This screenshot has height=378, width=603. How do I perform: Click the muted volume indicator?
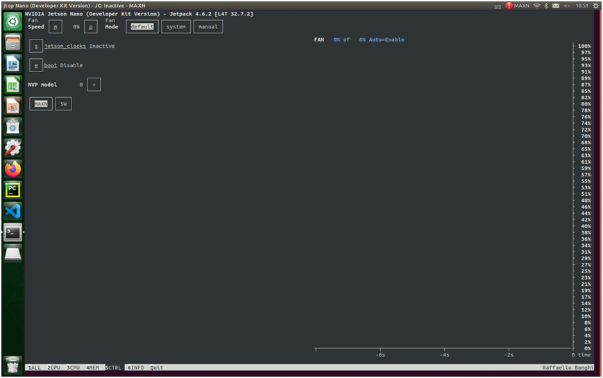(567, 6)
